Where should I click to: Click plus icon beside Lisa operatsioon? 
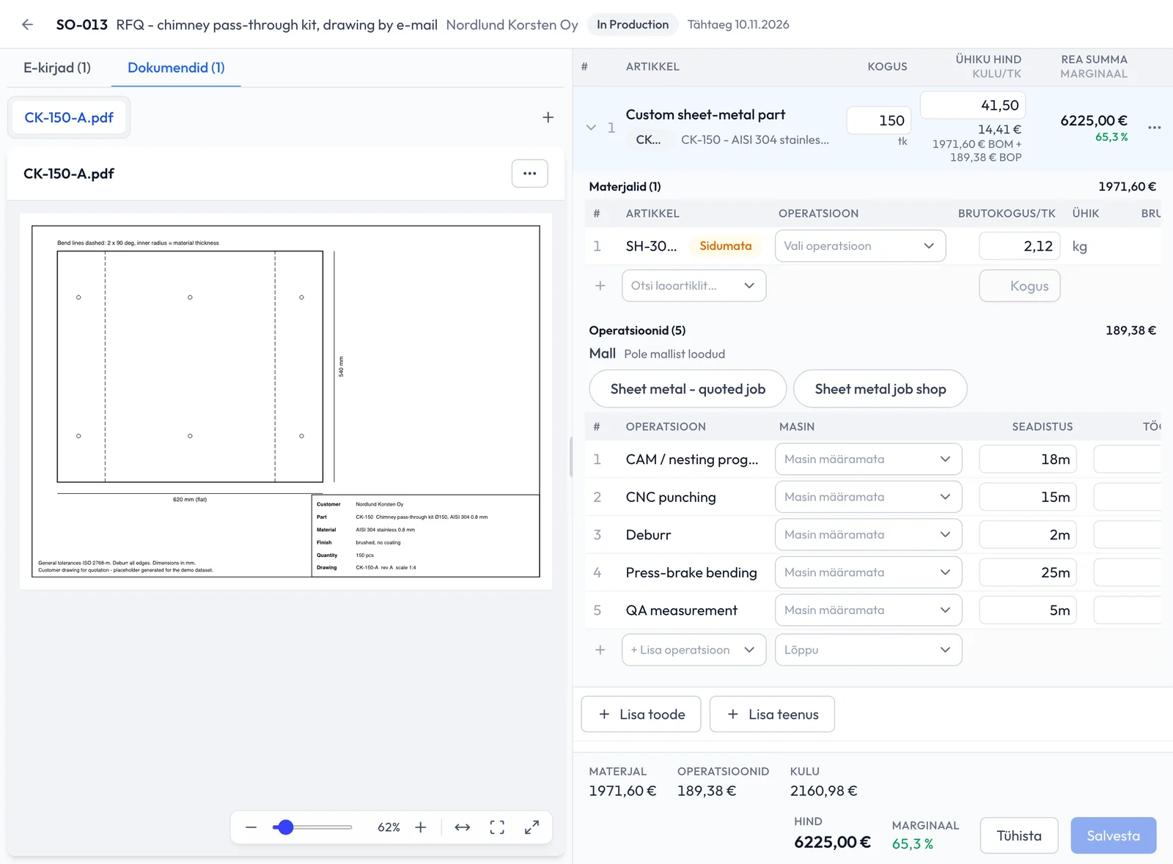[600, 650]
